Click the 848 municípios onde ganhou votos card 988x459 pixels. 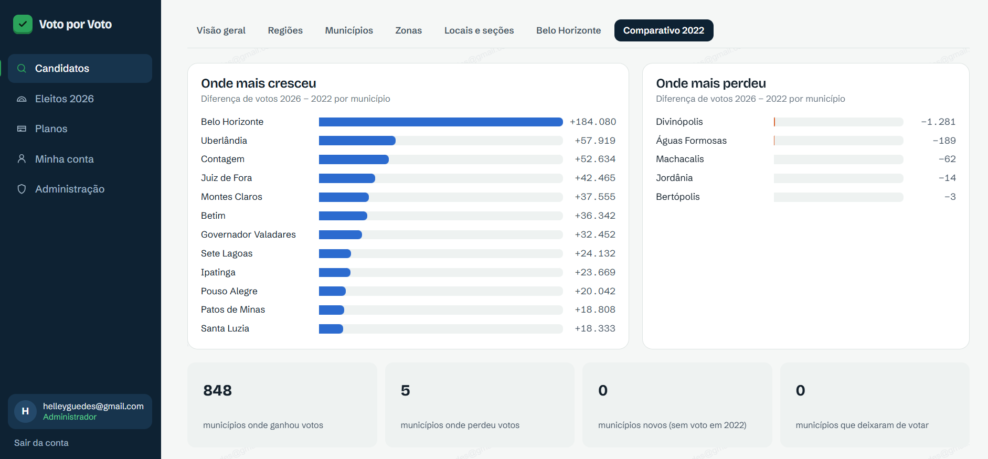282,405
